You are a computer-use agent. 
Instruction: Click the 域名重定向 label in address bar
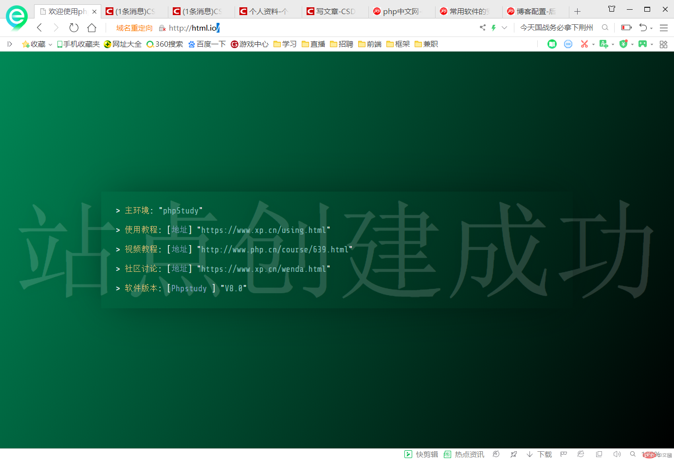134,28
